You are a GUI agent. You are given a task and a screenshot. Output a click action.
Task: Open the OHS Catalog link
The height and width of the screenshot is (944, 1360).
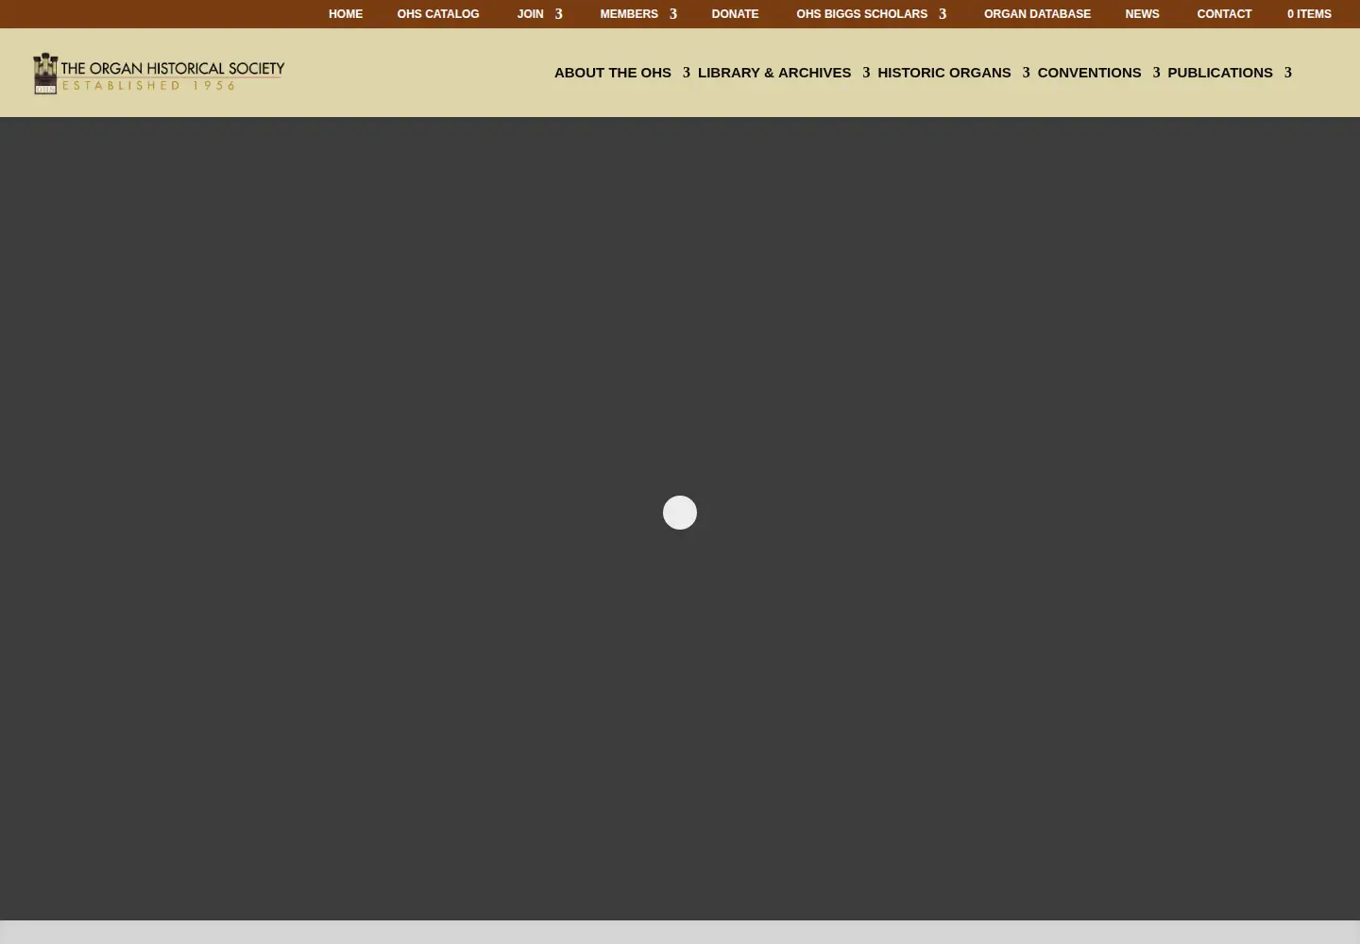pos(438,14)
